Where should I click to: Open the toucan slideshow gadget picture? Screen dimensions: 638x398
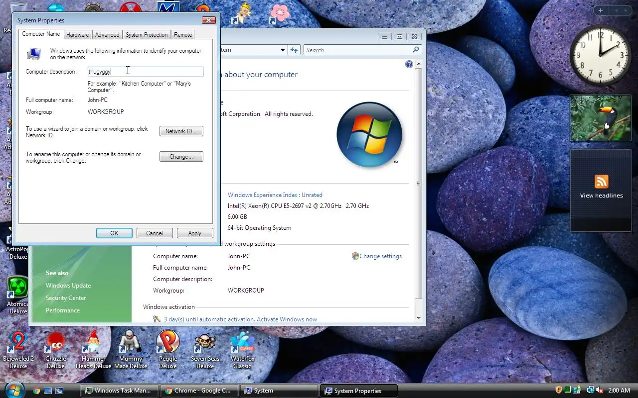(600, 118)
